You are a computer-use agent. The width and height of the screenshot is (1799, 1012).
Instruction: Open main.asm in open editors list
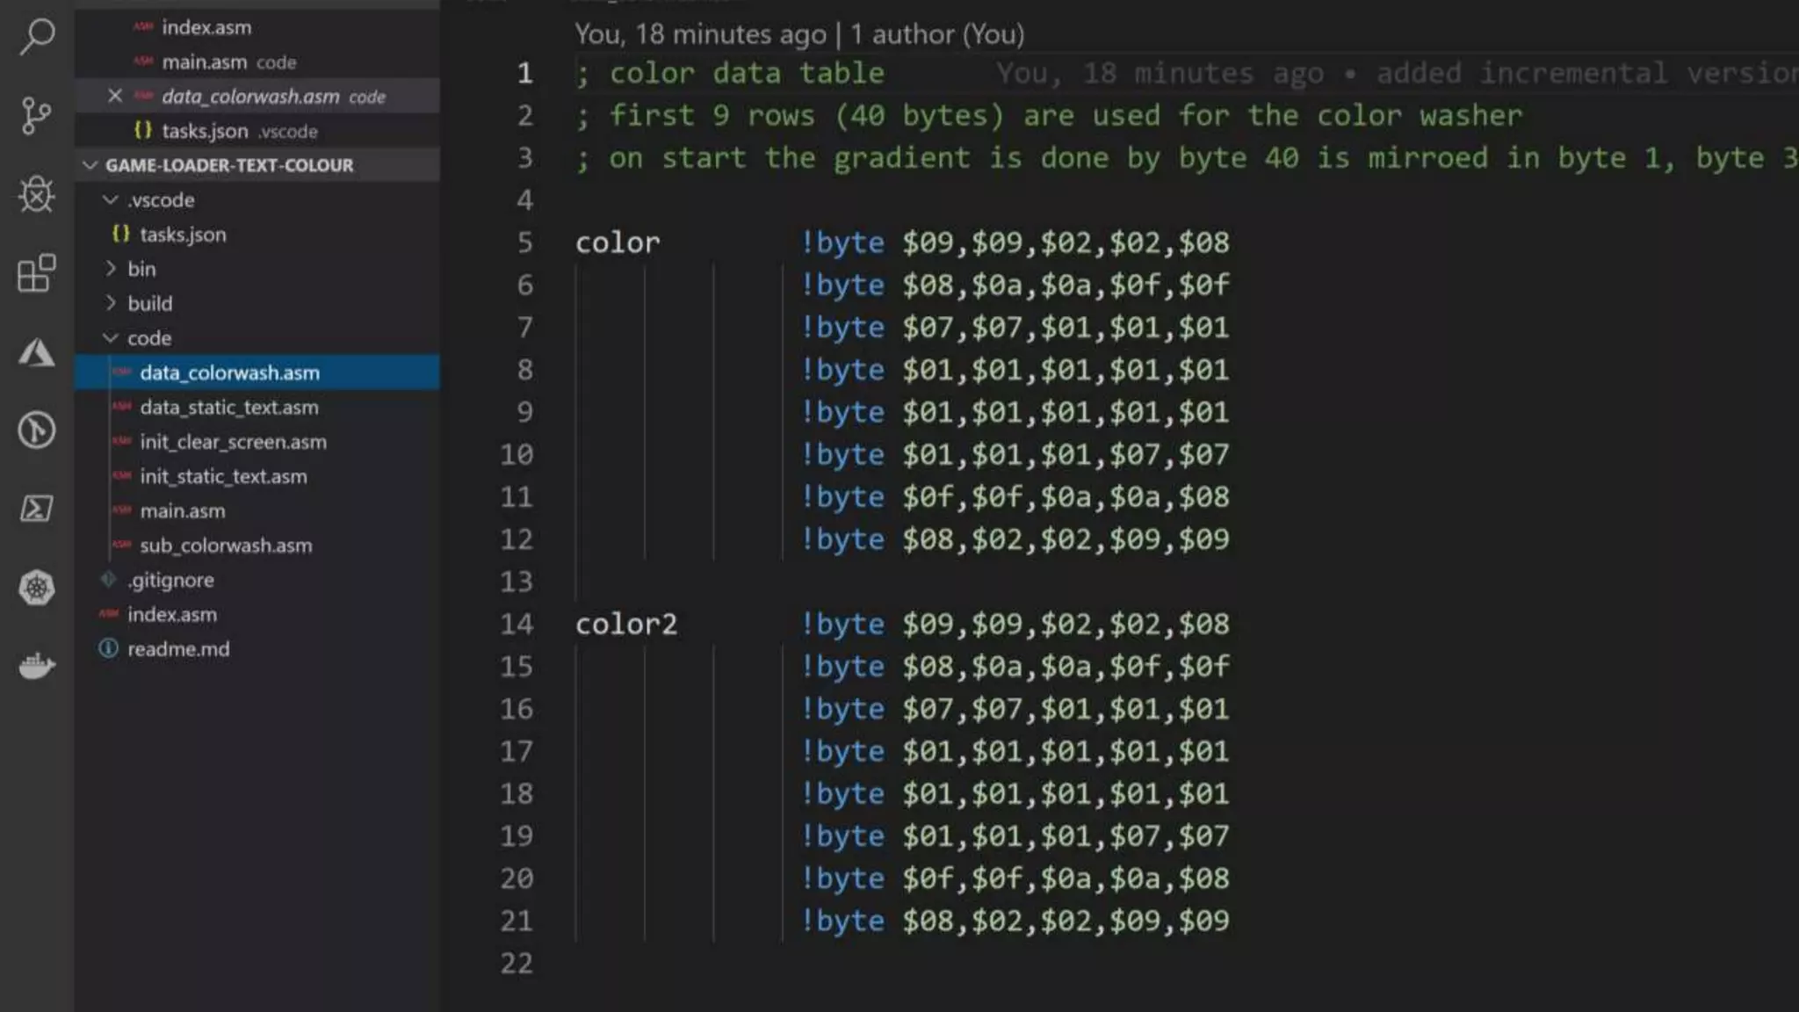coord(204,62)
